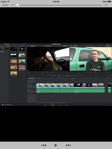This screenshot has width=112, height=149.
Task: Switch to the Color page
Action: pos(59,105)
